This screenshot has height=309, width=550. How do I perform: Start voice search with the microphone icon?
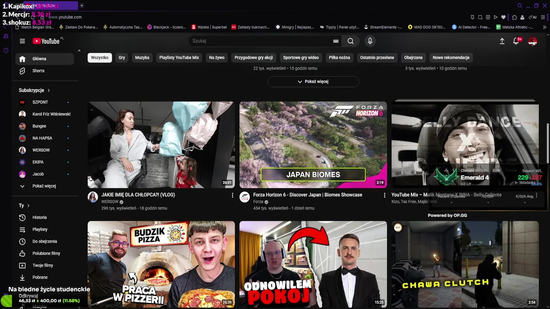[x=370, y=41]
